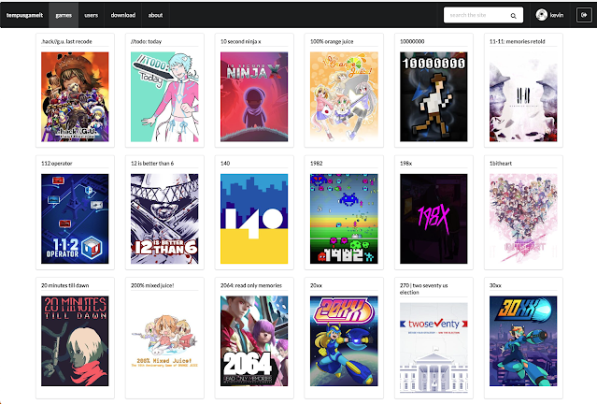This screenshot has height=404, width=597.
Task: Click the '//todo: today' title
Action: click(x=146, y=41)
